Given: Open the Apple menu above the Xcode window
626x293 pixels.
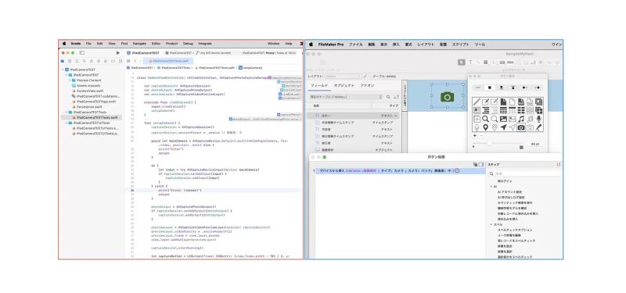Looking at the screenshot, I should pos(64,44).
